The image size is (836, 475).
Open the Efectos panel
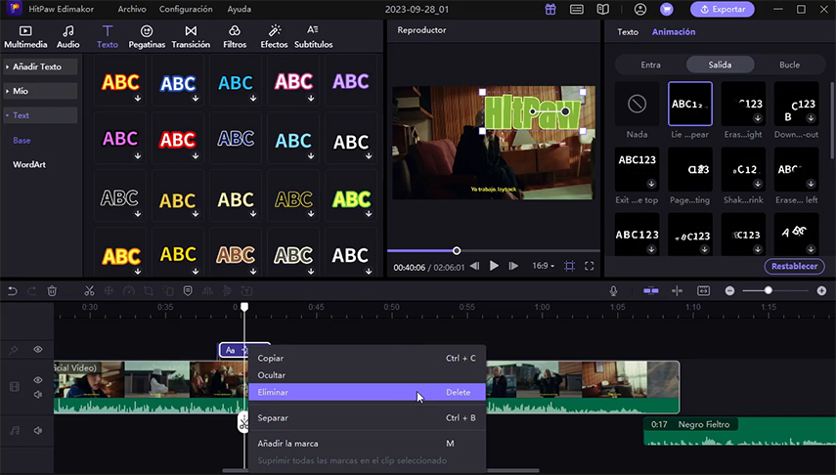[x=274, y=37]
